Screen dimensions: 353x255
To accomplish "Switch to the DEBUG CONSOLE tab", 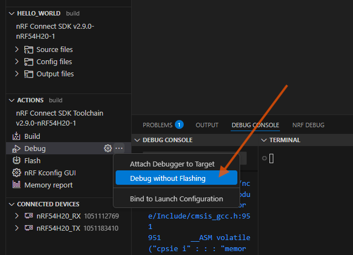I will pyautogui.click(x=255, y=125).
